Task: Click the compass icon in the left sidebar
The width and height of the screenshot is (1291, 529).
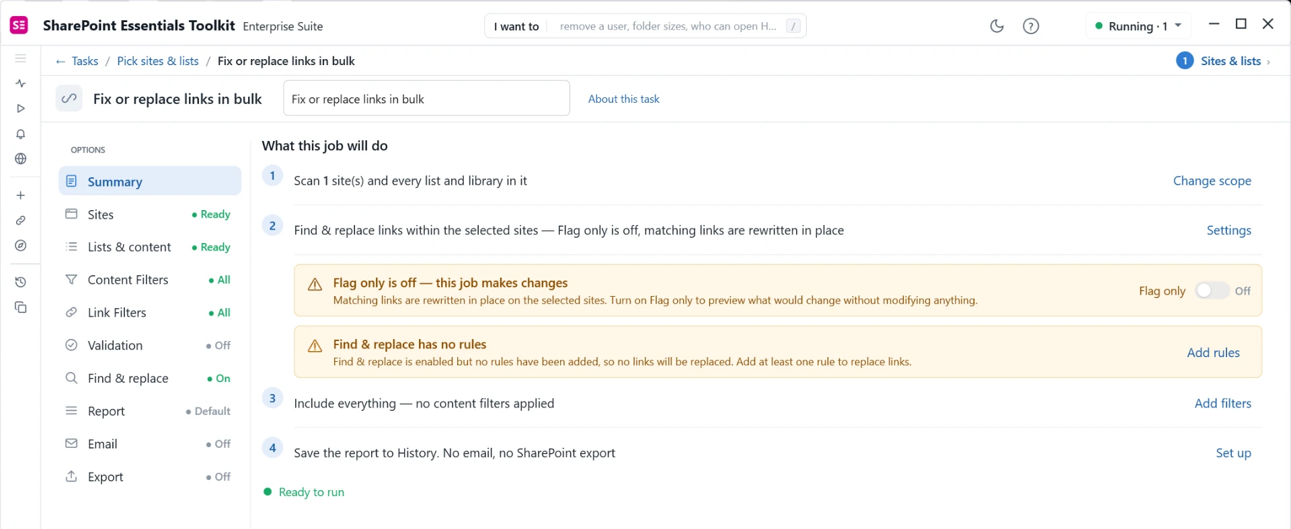Action: click(x=21, y=246)
